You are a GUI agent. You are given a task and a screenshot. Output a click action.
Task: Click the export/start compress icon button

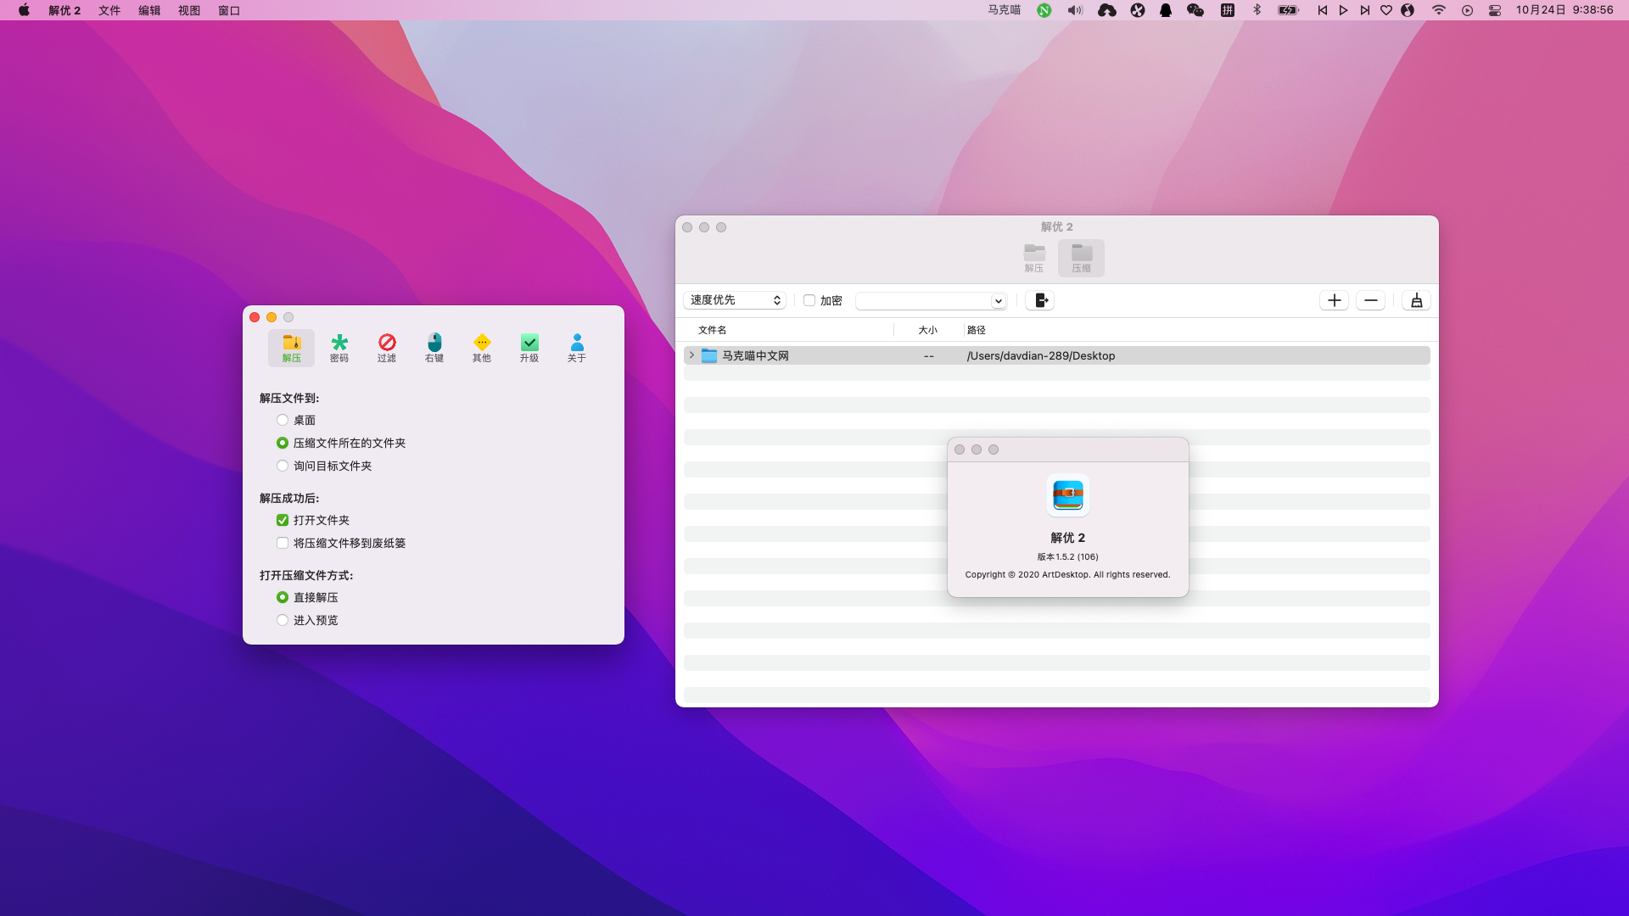pos(1040,300)
